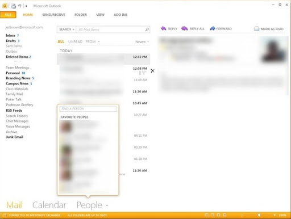The width and height of the screenshot is (291, 219).
Task: Go to the Calendar view
Action: [x=49, y=205]
